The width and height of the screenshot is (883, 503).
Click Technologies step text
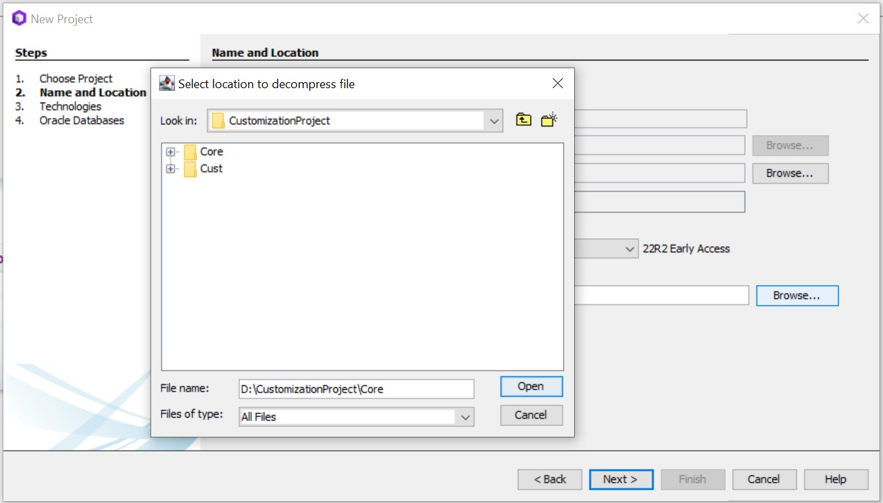point(70,106)
